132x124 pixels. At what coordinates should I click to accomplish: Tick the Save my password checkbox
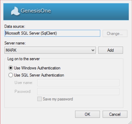tap(40, 99)
